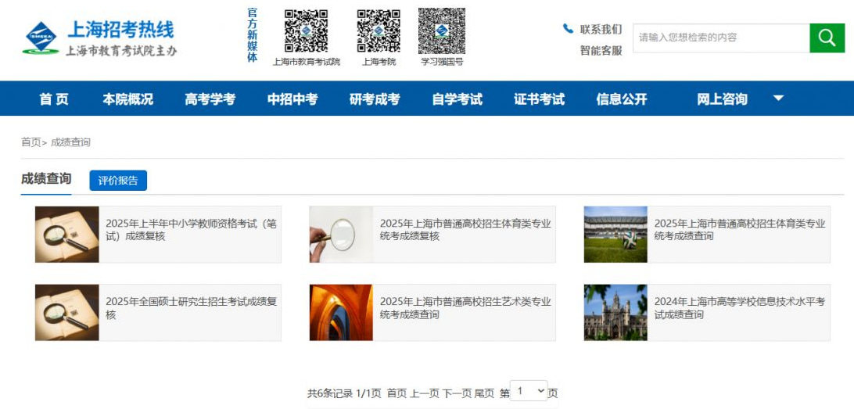Click the 上海市教育考试院 QR code
Image resolution: width=854 pixels, height=409 pixels.
pyautogui.click(x=306, y=31)
